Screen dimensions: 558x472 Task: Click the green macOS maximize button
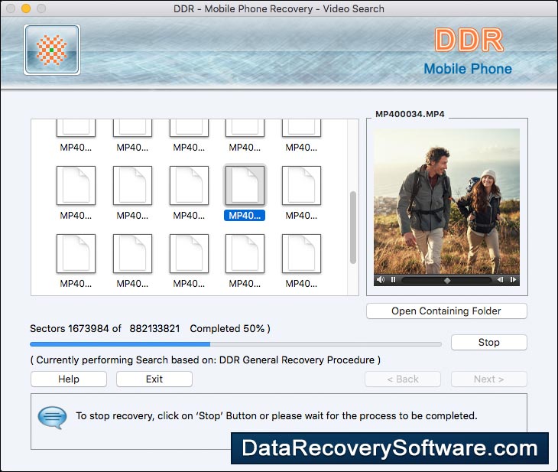(40, 8)
